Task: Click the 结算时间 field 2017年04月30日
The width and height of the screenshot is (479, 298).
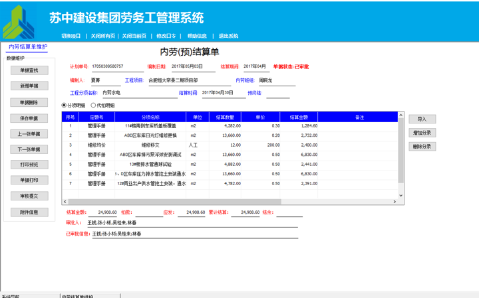Action: [224, 93]
